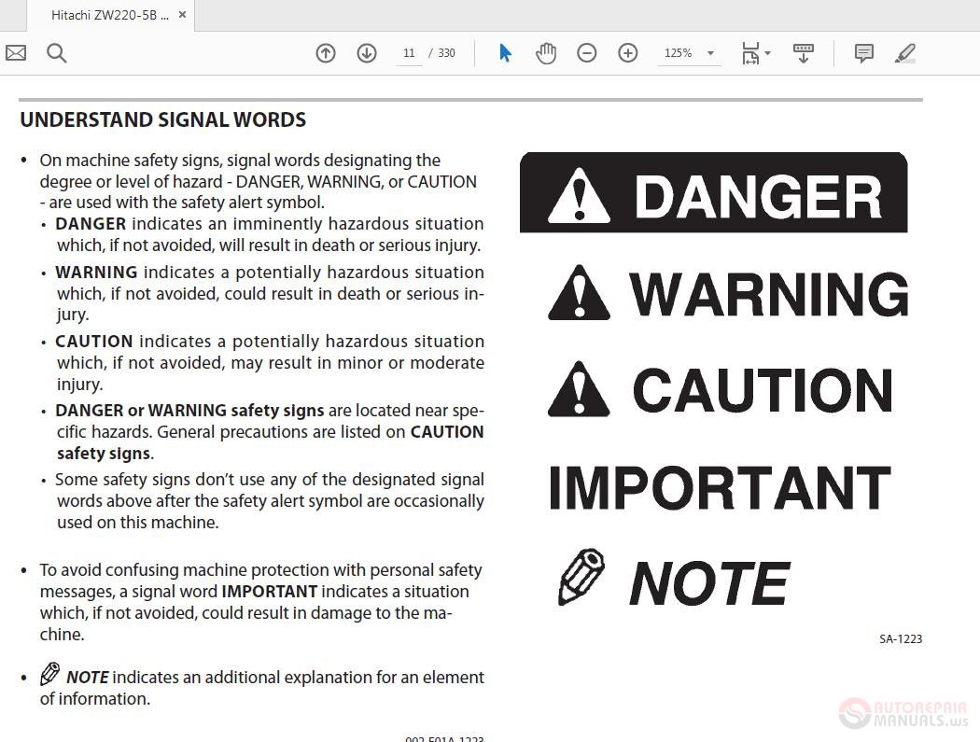This screenshot has height=742, width=980.
Task: Go to previous page arrow
Action: tap(326, 53)
